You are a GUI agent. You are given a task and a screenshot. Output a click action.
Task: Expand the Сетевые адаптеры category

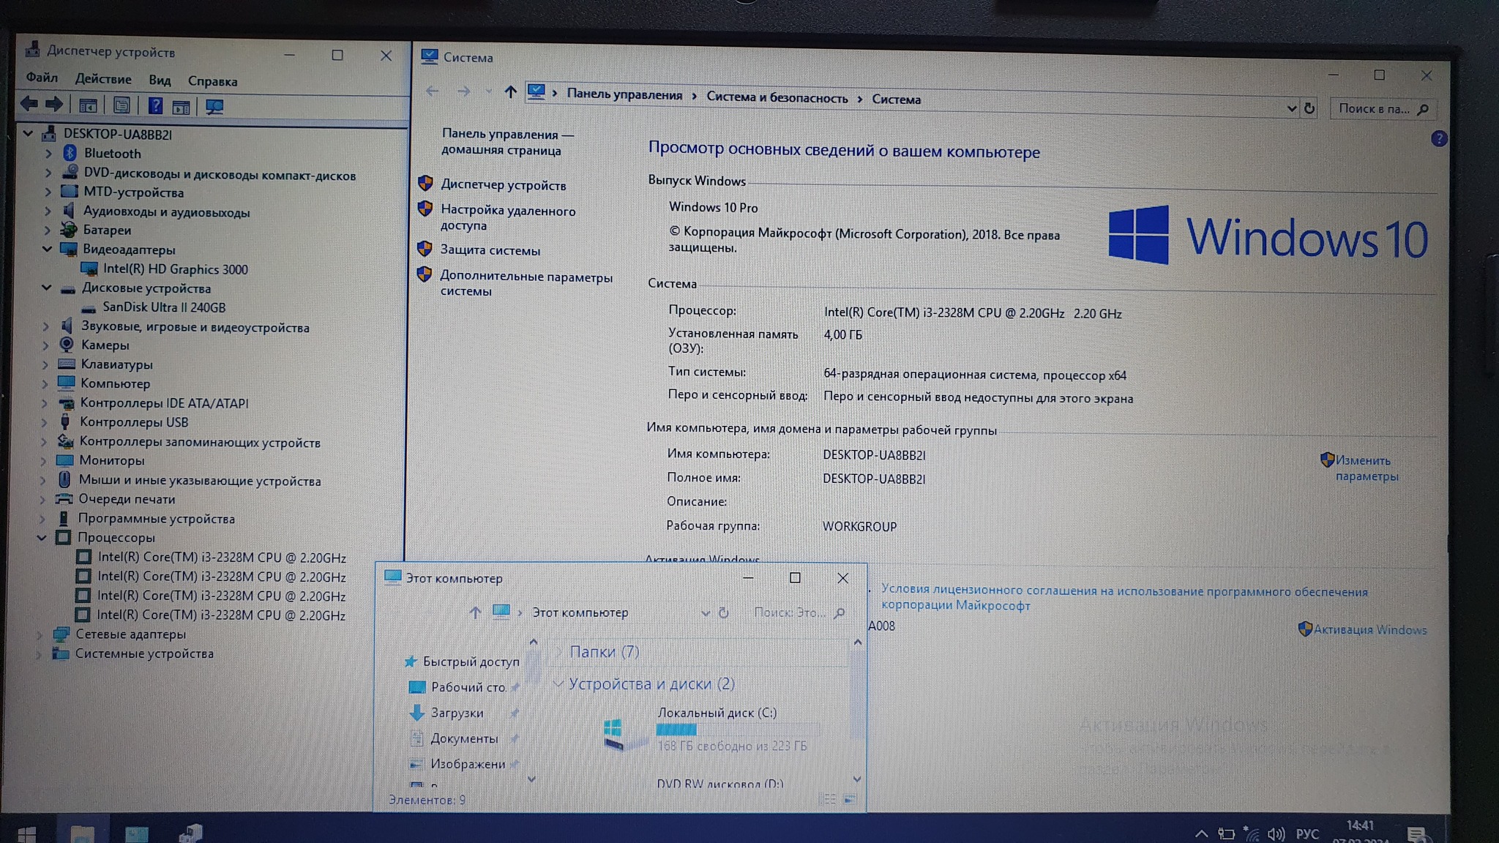pyautogui.click(x=40, y=634)
